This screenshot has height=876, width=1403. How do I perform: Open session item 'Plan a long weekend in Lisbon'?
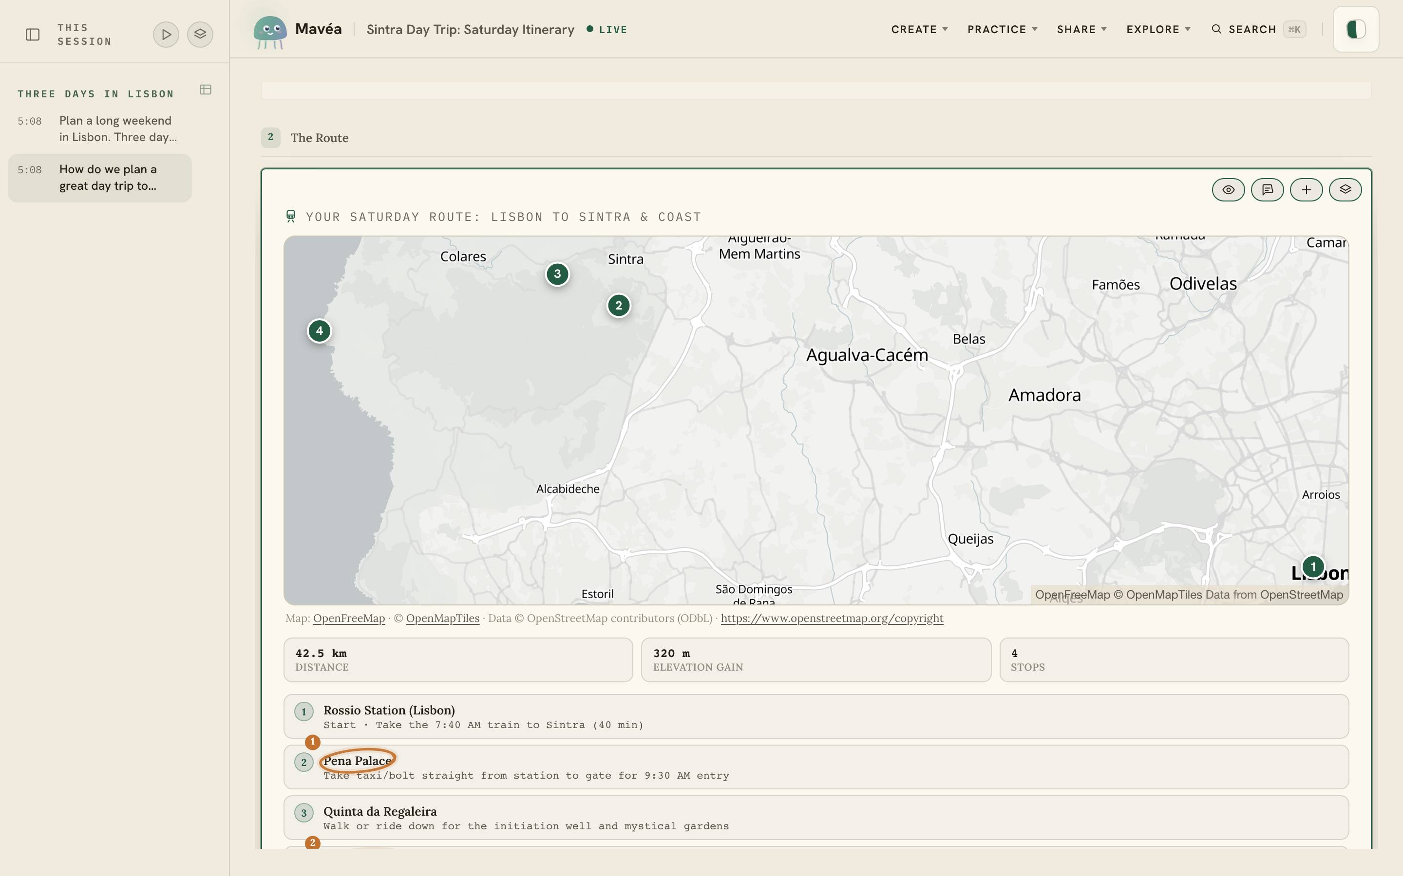100,129
